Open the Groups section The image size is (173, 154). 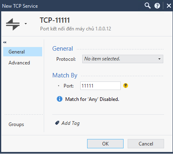click(x=16, y=124)
